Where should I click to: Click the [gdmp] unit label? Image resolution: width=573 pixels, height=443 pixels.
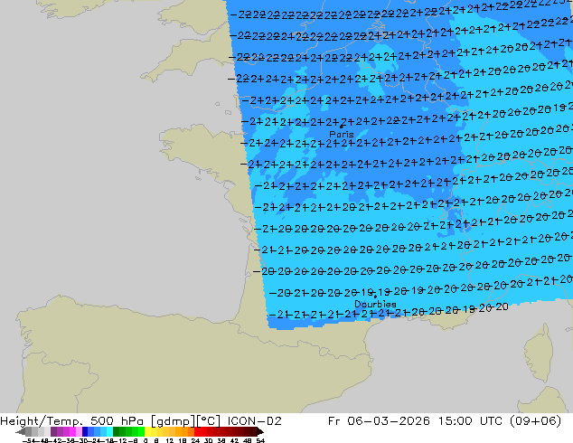174,421
